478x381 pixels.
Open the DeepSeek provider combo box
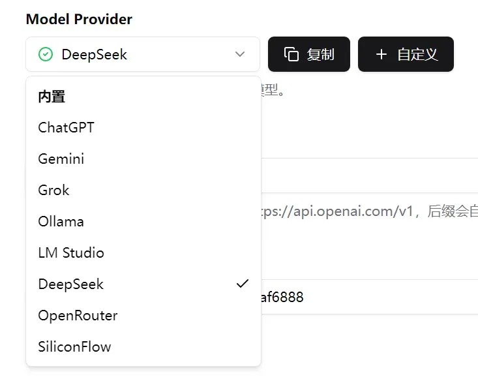coord(143,54)
